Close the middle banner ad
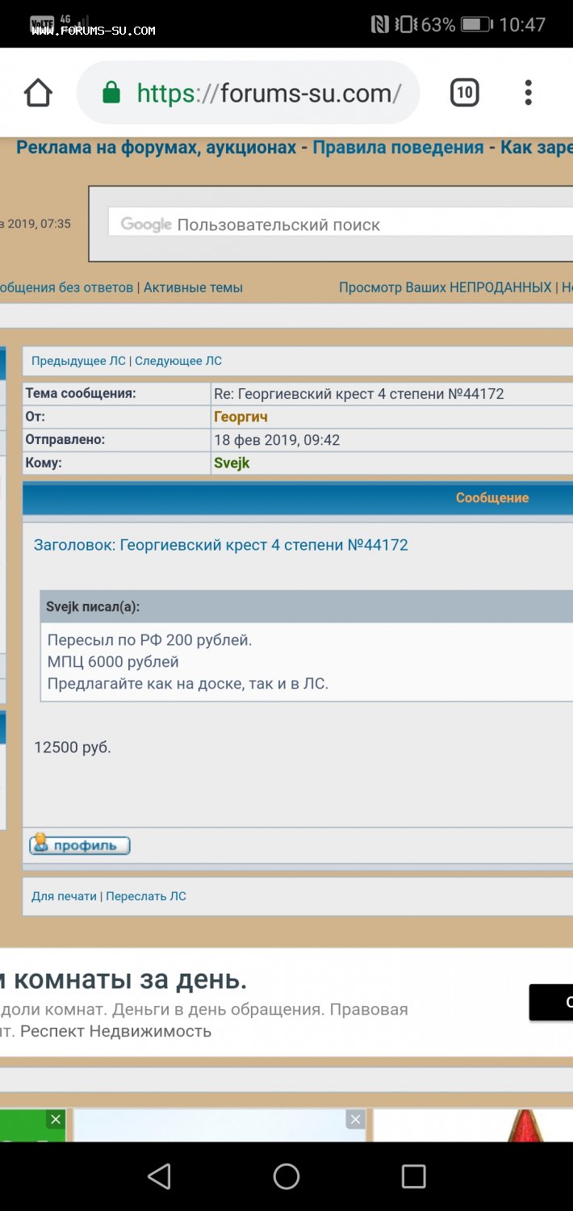The height and width of the screenshot is (1211, 573). click(355, 1119)
